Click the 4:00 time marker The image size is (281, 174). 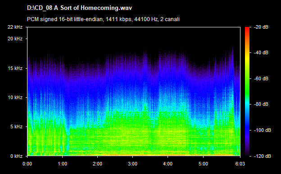(x=168, y=164)
